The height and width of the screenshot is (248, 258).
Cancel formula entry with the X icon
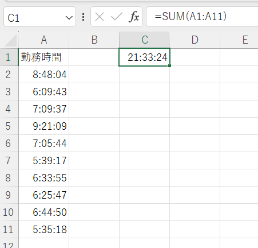tap(100, 17)
